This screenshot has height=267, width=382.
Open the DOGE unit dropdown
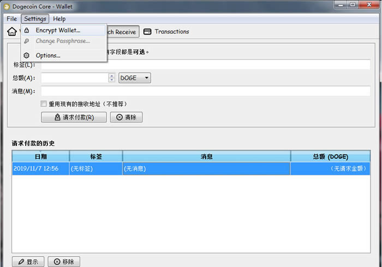pyautogui.click(x=134, y=78)
